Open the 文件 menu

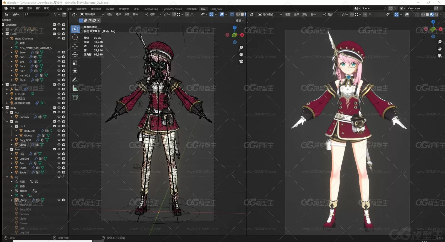point(13,9)
